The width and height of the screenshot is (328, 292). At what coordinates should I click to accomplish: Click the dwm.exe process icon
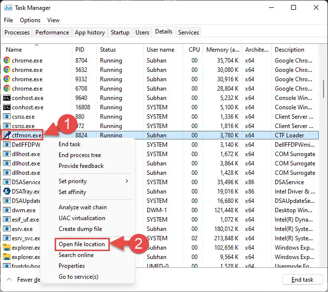coord(7,210)
